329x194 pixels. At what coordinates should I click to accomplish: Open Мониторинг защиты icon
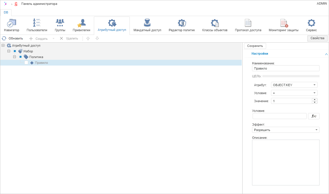pos(284,23)
